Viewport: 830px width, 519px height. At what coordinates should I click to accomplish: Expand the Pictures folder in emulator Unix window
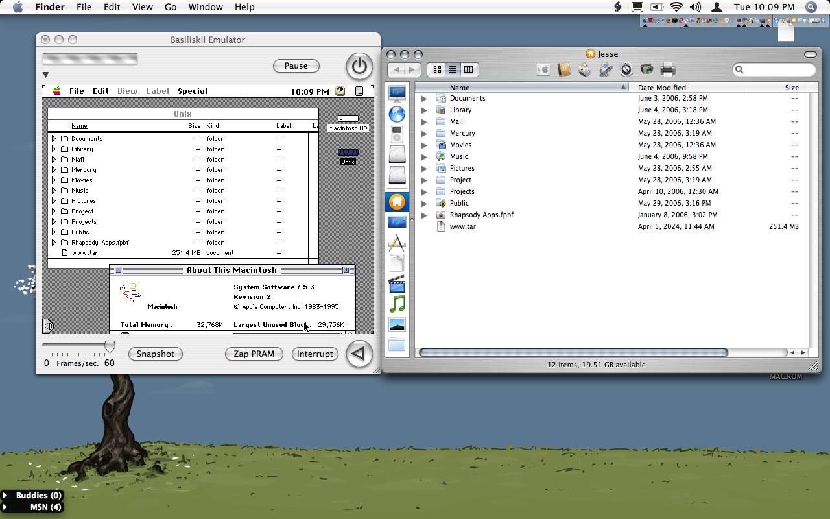coord(54,201)
